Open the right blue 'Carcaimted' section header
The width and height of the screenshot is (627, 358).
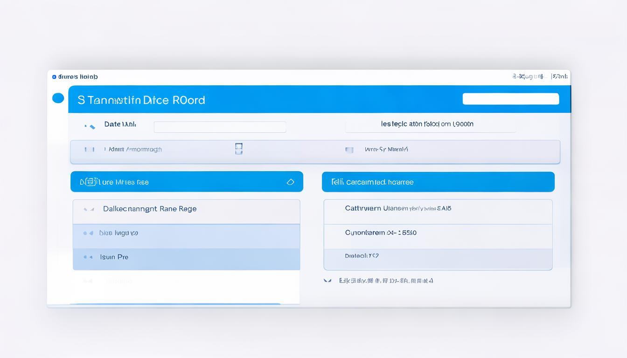[438, 182]
